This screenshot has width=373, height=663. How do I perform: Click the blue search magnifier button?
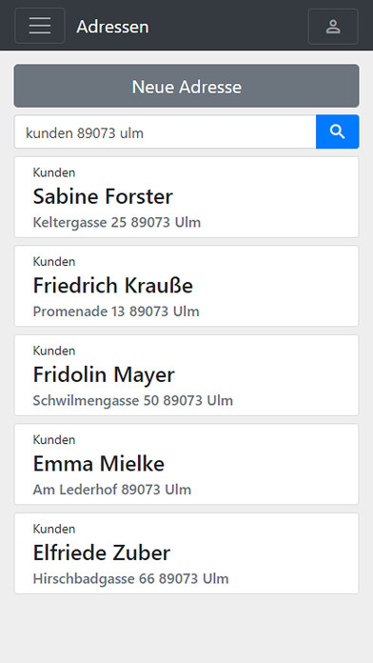338,131
